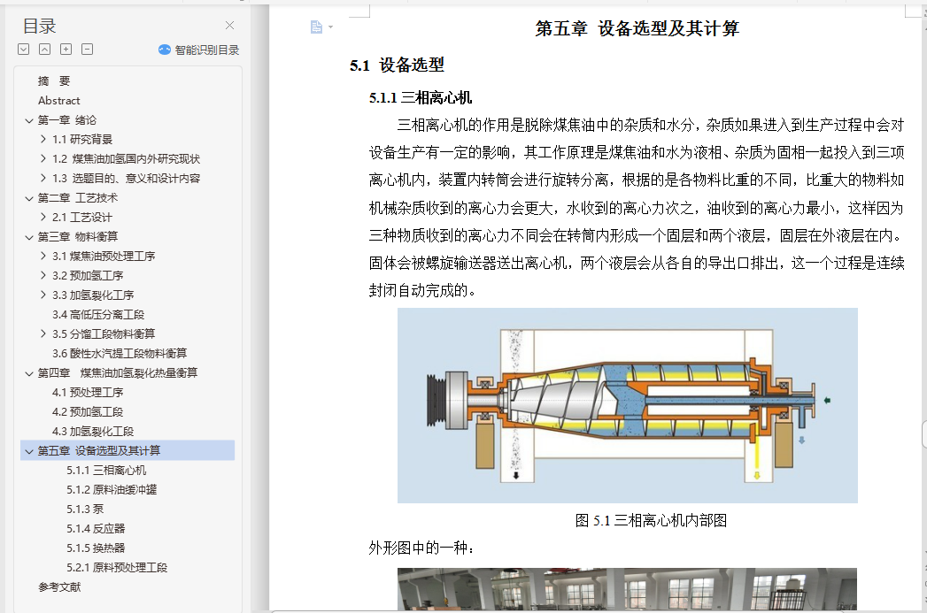Jump to 3.1 煤焦油预处理工序
927x613 pixels.
[104, 257]
